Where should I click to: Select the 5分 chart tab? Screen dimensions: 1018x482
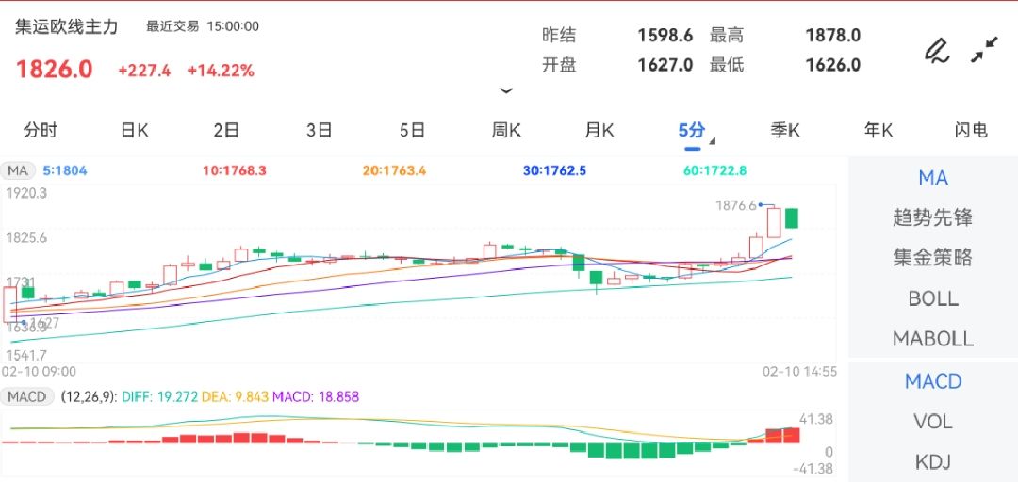[x=692, y=131]
